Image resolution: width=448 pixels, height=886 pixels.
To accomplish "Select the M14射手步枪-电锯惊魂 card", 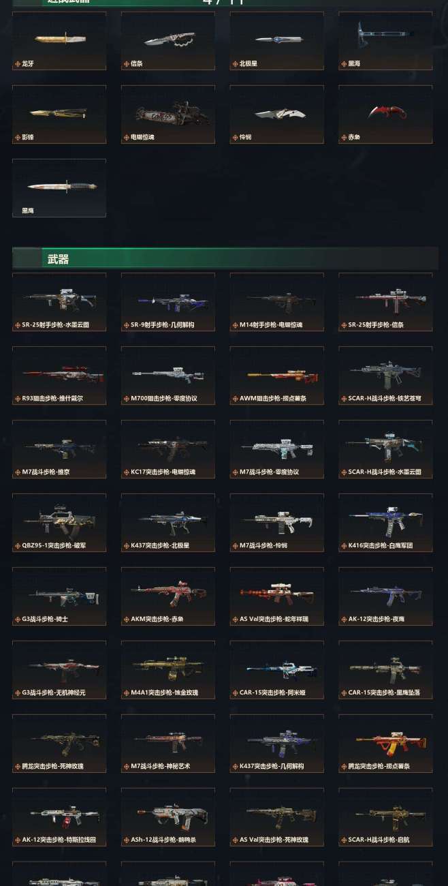I will [x=276, y=302].
